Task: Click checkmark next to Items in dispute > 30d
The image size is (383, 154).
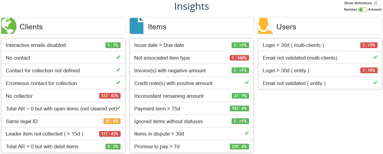Action: (x=247, y=133)
